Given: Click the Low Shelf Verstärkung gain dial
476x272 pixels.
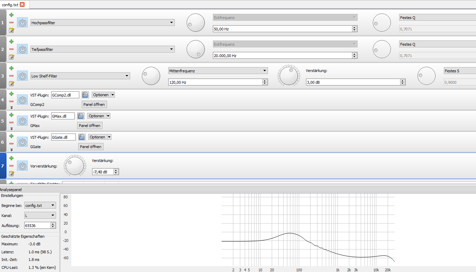Looking at the screenshot, I should coord(289,75).
